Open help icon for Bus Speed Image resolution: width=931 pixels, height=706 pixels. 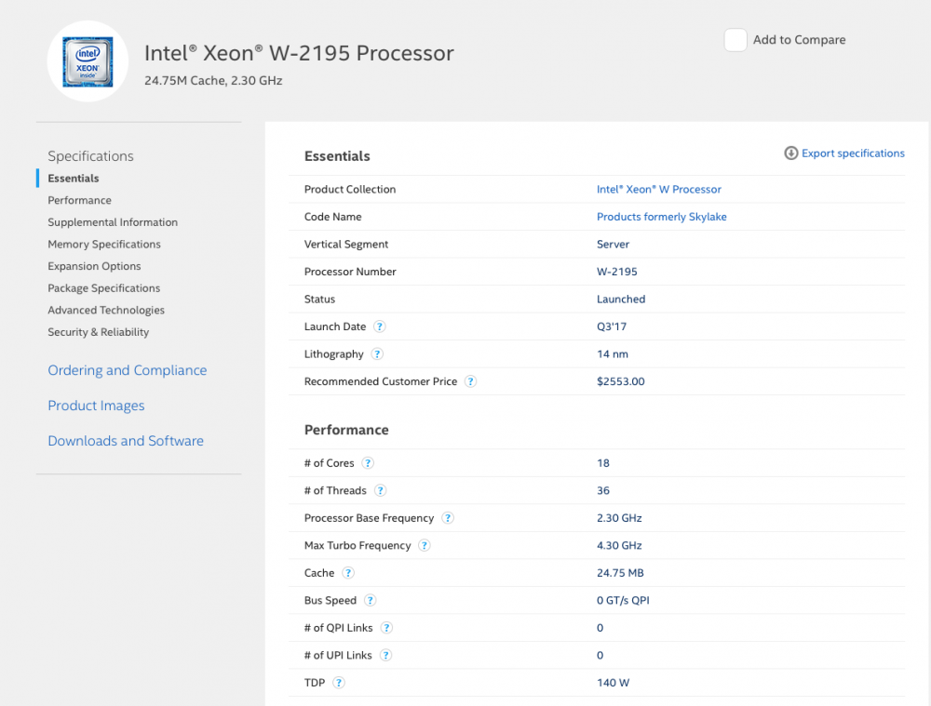click(x=370, y=600)
